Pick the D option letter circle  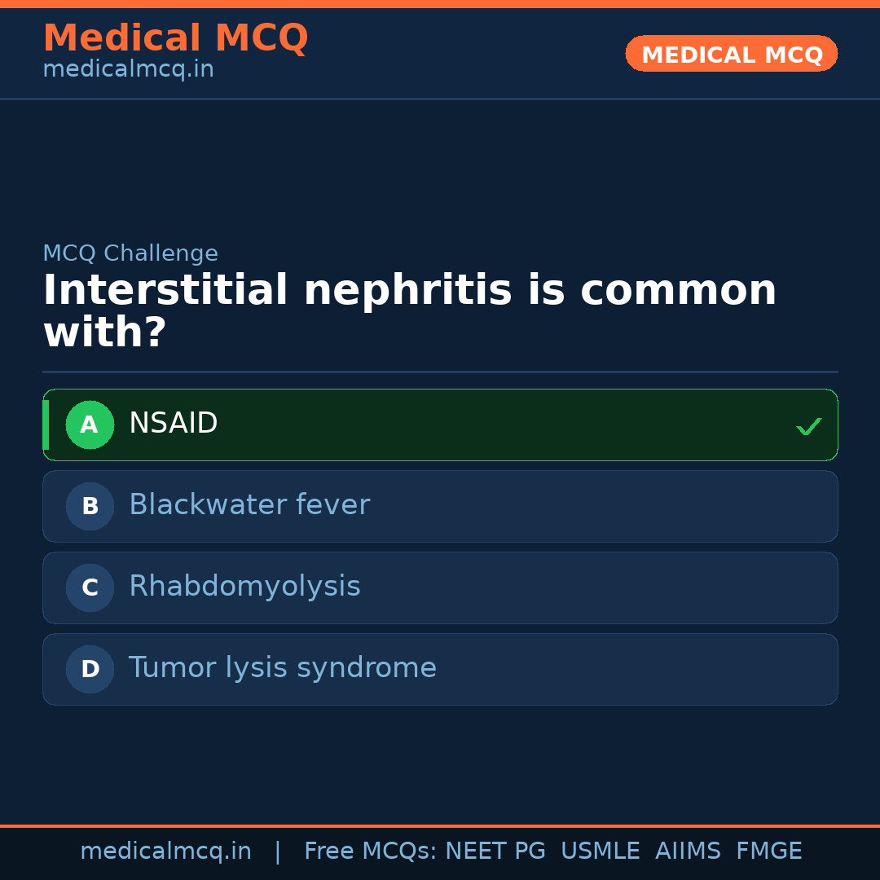click(x=90, y=669)
